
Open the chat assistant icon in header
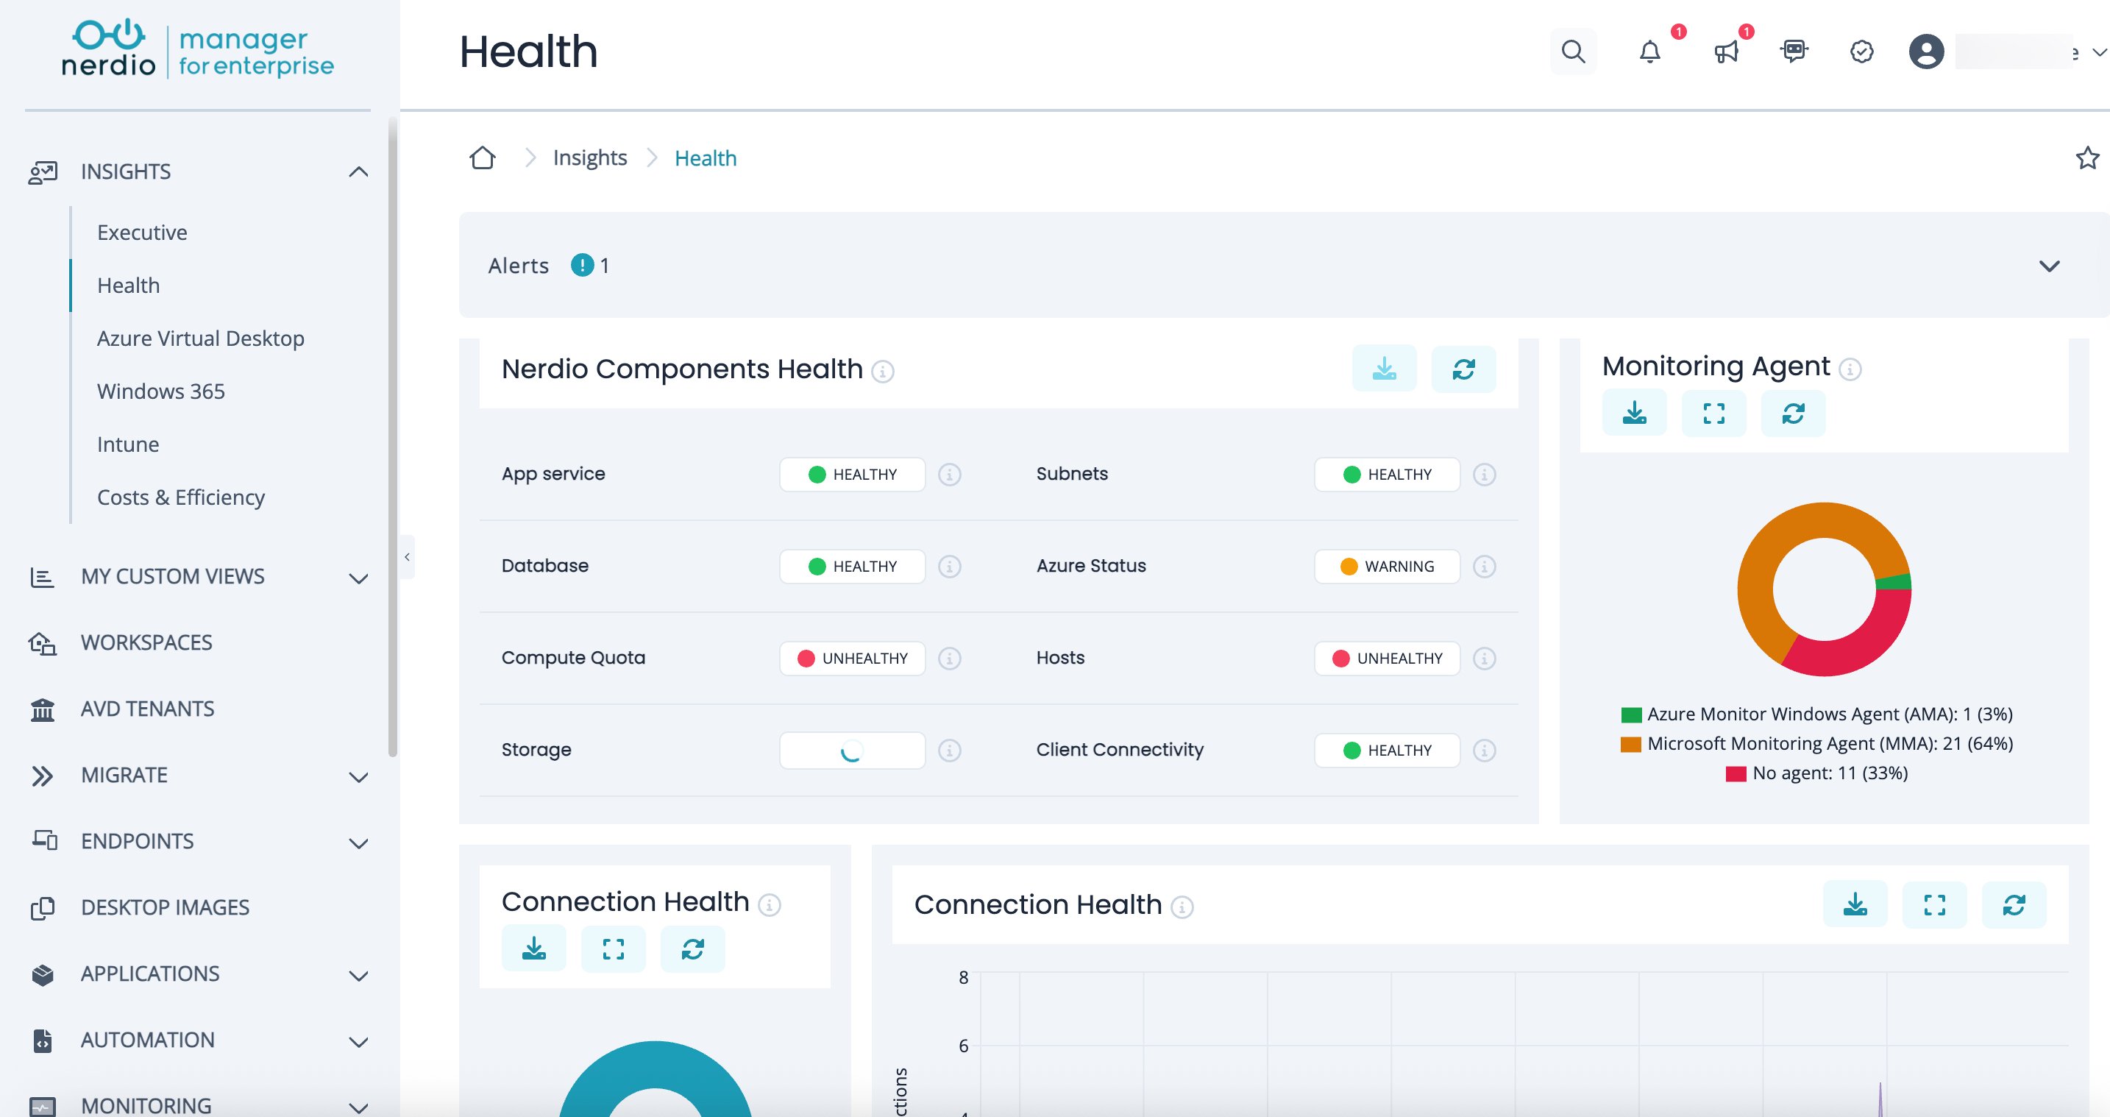click(x=1794, y=52)
